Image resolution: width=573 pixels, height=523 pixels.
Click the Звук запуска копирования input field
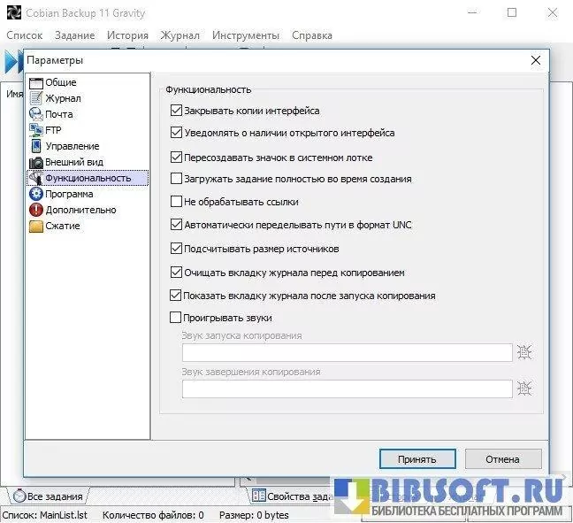347,352
